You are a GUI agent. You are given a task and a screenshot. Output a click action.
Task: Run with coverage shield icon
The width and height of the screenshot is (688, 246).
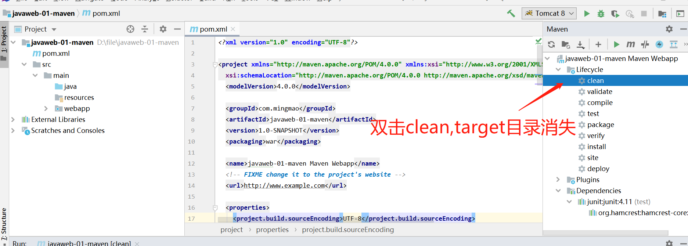615,14
